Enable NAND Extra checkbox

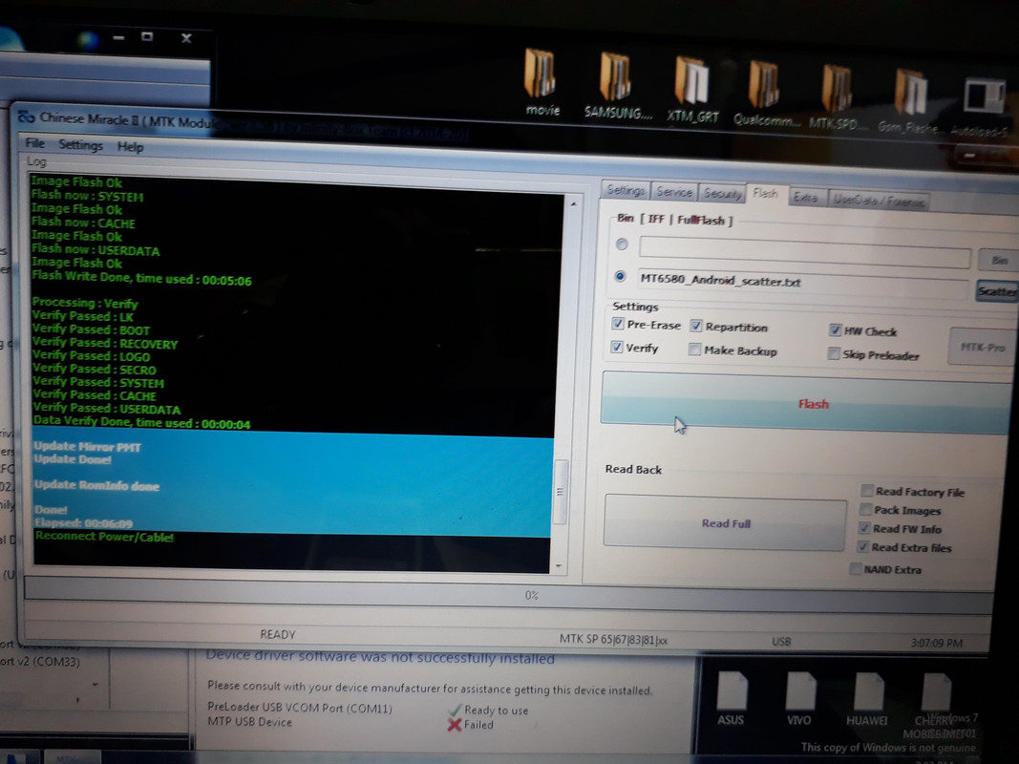(x=856, y=569)
